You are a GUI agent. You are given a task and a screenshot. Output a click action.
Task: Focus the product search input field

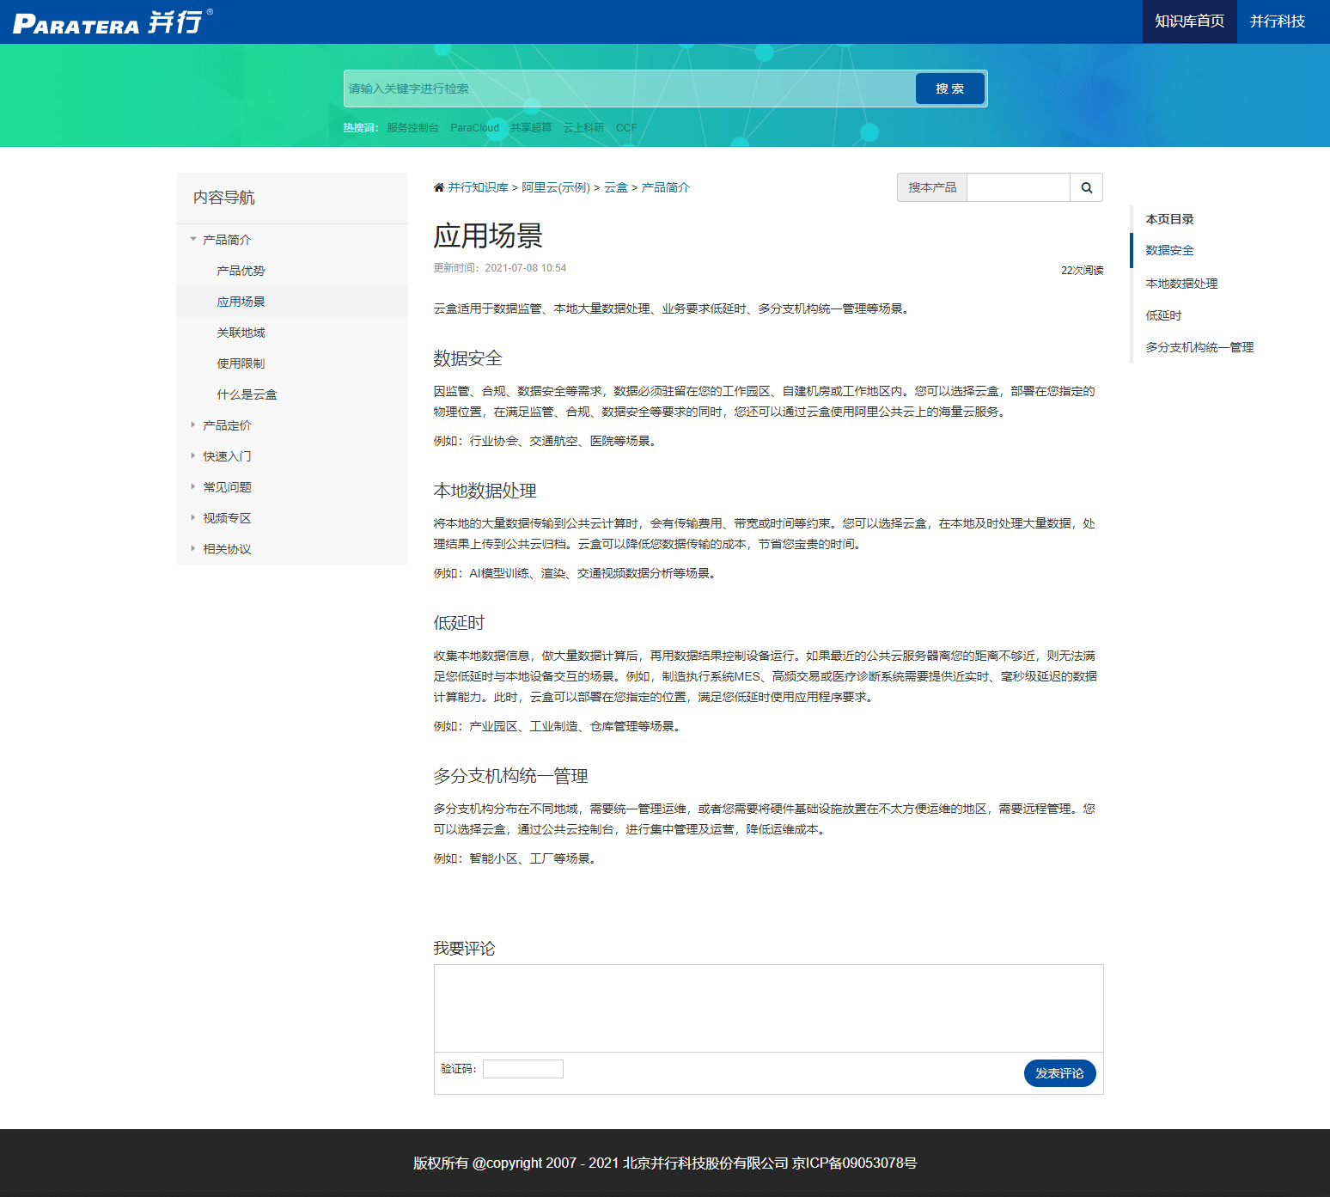[x=1018, y=187]
